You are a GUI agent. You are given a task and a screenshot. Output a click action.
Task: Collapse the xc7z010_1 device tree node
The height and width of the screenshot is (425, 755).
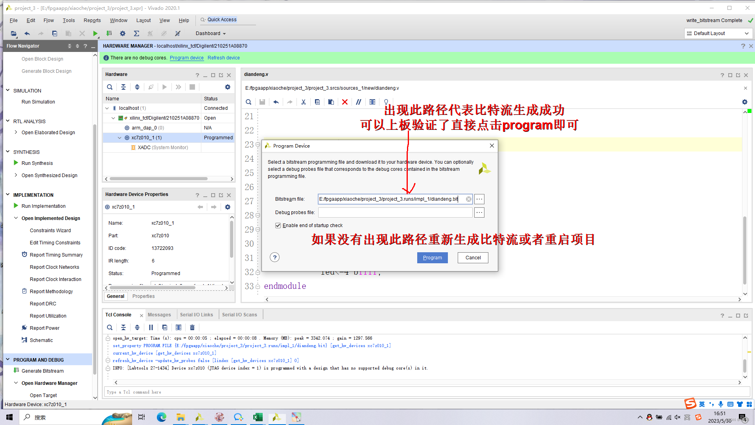[120, 138]
